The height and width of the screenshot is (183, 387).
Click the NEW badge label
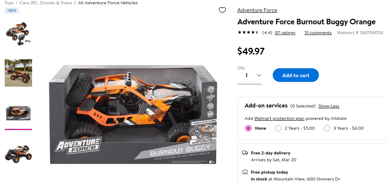12,11
